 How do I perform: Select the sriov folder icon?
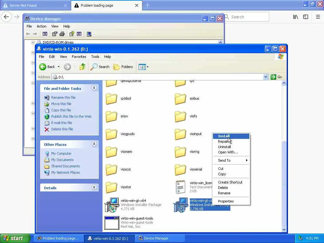(111, 116)
